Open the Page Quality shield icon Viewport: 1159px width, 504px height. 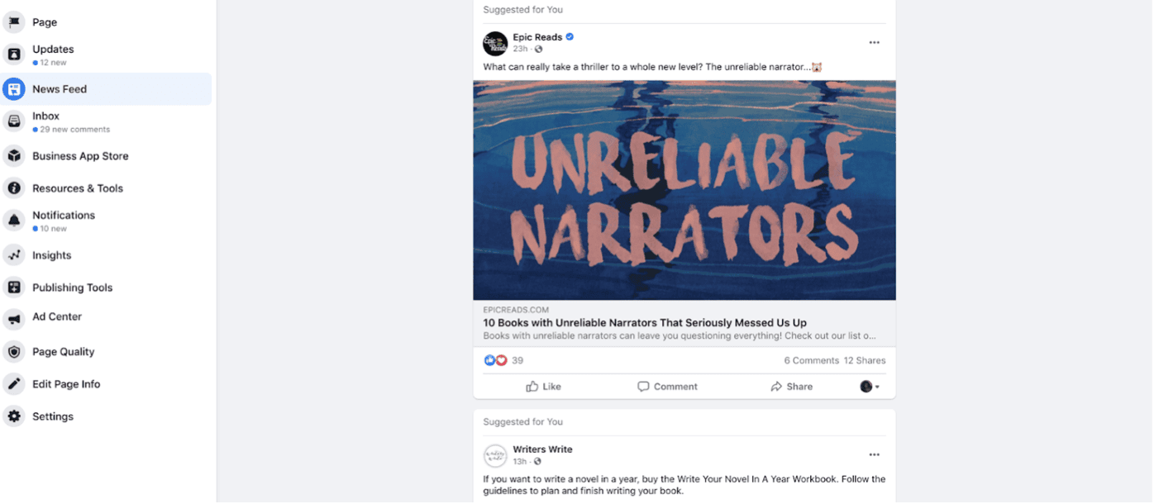point(14,352)
